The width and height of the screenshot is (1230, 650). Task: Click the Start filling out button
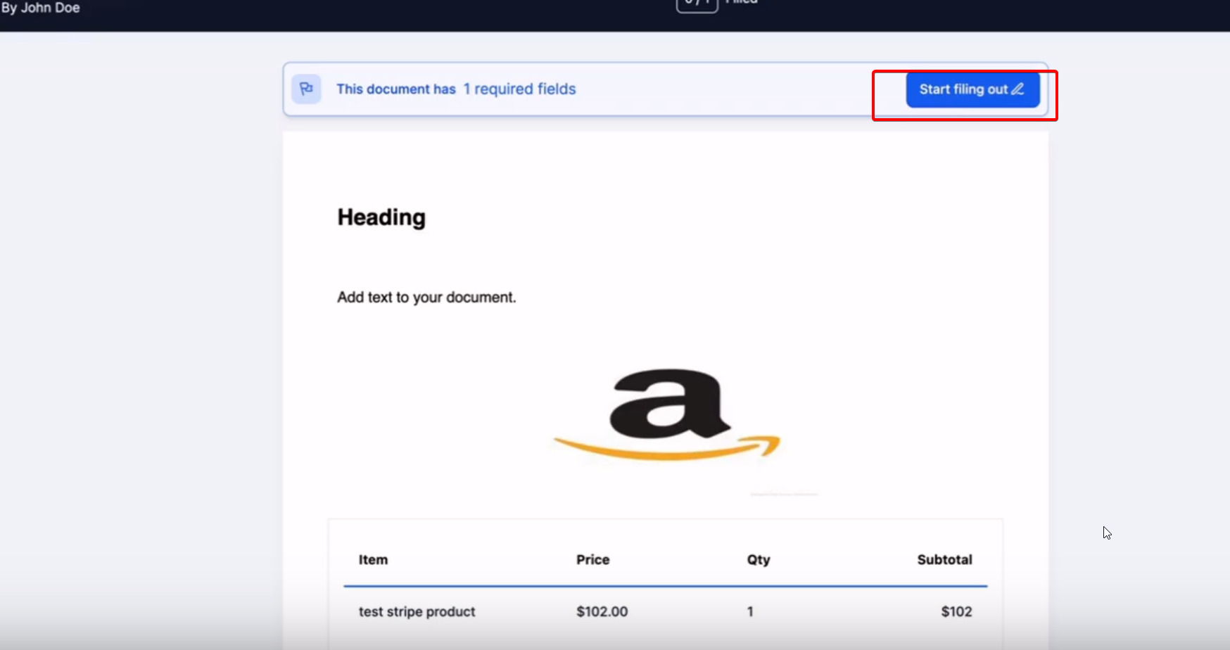972,89
